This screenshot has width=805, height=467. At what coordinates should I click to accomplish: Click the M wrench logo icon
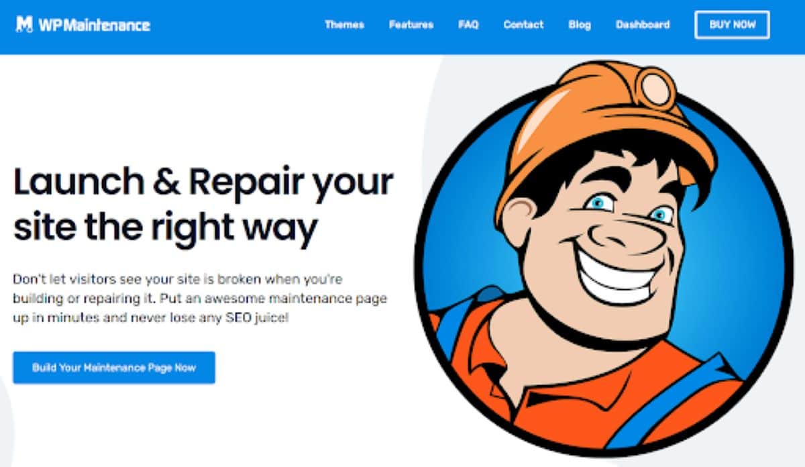[24, 25]
